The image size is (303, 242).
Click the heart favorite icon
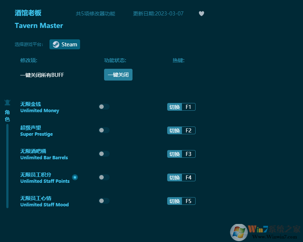click(201, 14)
